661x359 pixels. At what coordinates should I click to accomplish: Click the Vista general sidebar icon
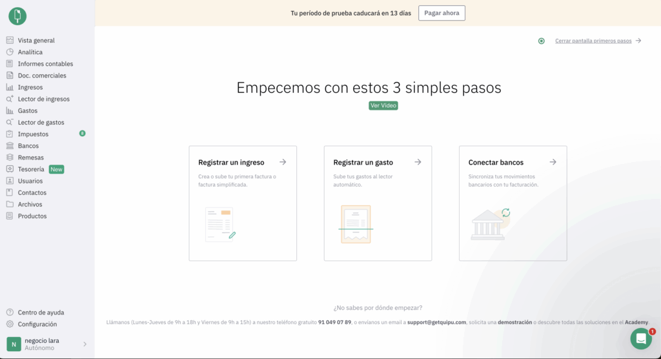point(10,40)
